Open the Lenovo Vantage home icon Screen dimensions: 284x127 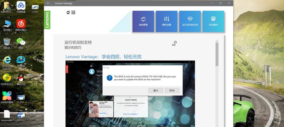(x=68, y=12)
